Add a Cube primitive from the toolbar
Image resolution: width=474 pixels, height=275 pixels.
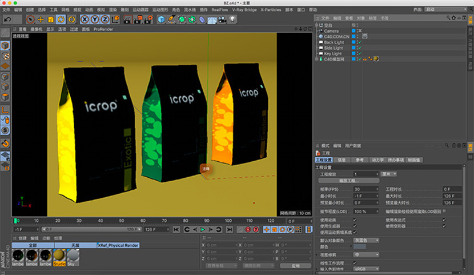tap(162, 19)
